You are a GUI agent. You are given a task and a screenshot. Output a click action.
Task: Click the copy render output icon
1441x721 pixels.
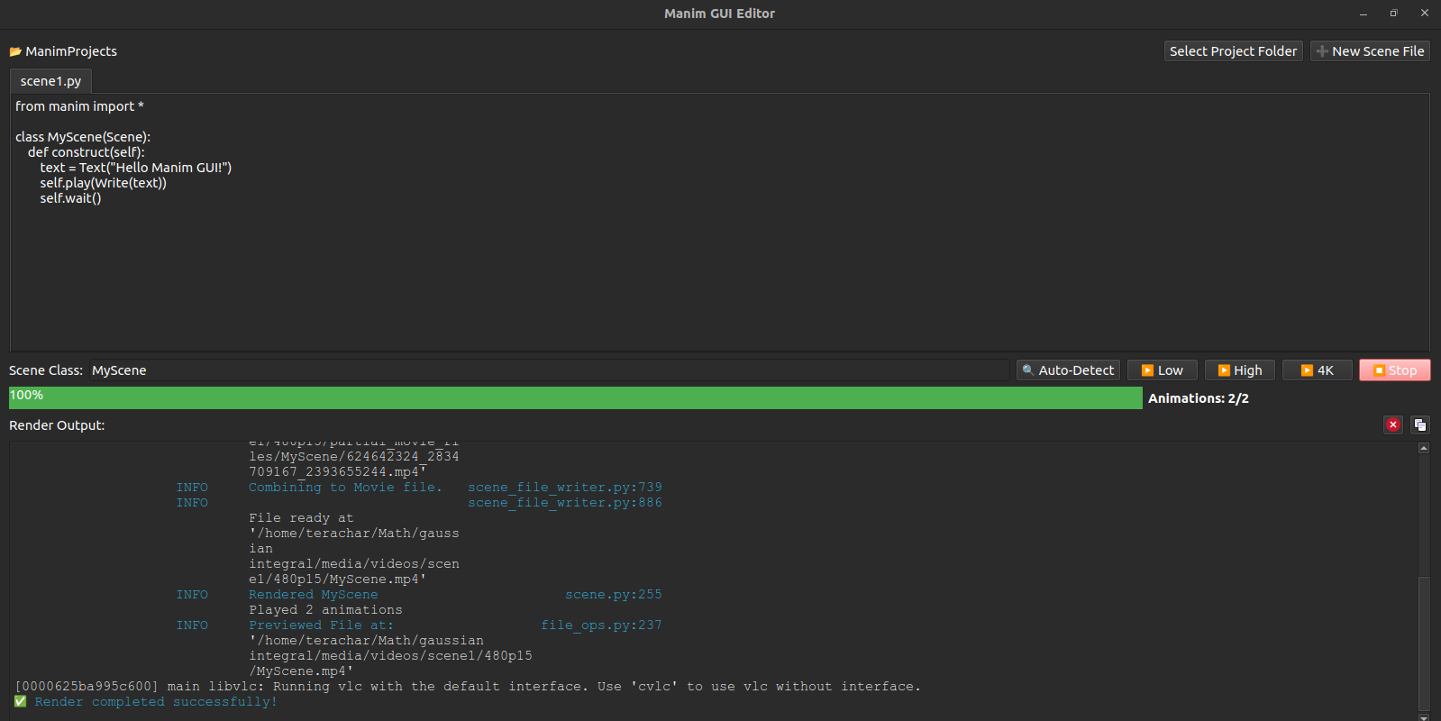[1420, 424]
